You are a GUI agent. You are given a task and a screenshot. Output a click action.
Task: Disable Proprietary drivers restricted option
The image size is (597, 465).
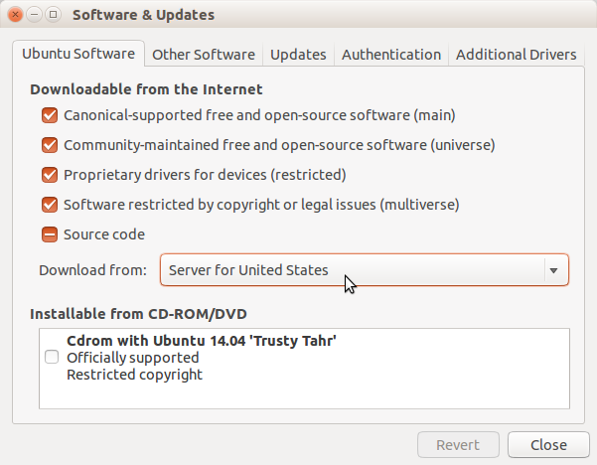click(50, 175)
